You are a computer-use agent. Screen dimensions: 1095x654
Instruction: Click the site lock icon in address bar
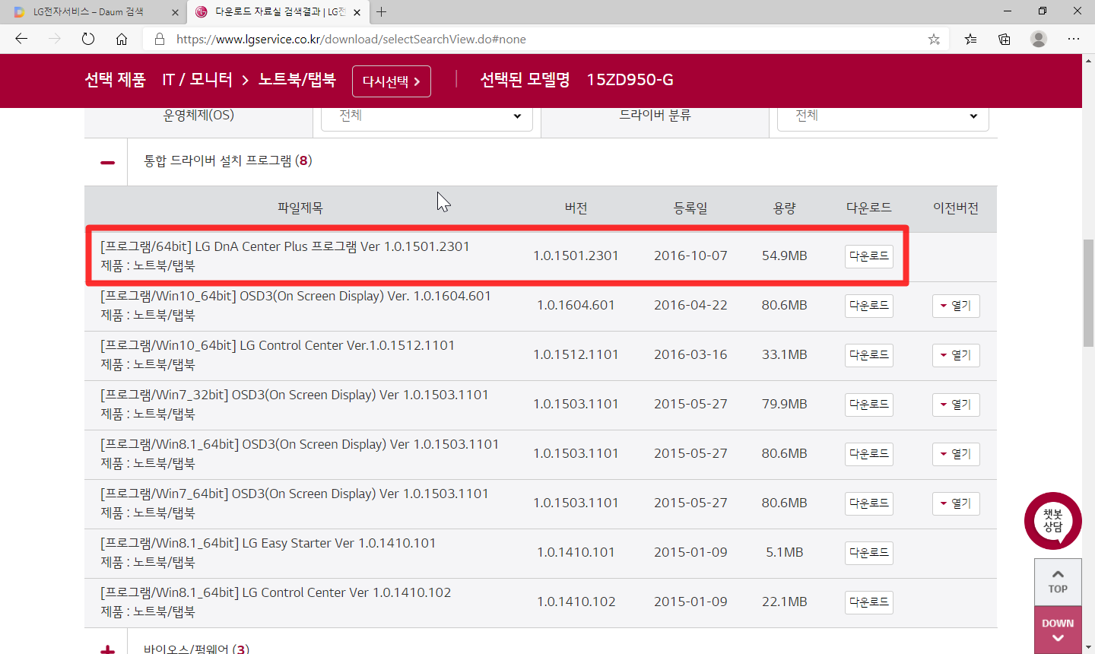coord(160,39)
